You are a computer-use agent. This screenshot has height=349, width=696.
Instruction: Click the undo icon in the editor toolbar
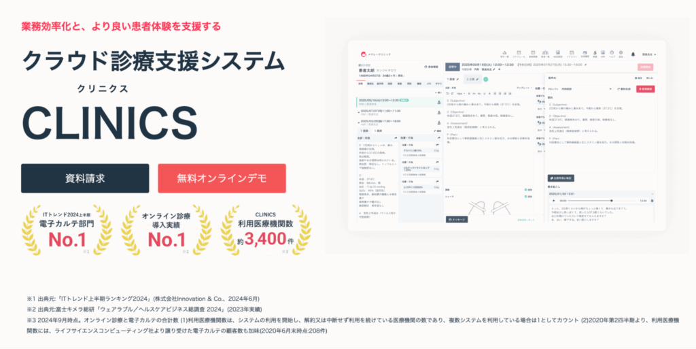[447, 94]
